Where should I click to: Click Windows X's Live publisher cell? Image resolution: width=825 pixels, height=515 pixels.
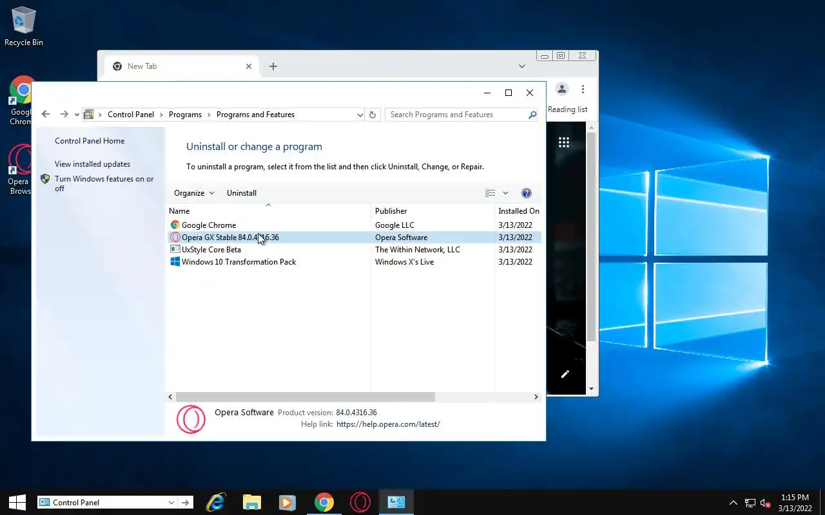click(x=404, y=262)
